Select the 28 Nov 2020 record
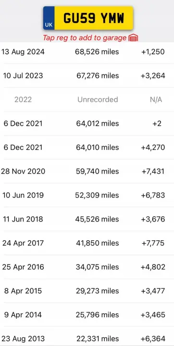The image size is (174, 346). (x=87, y=172)
